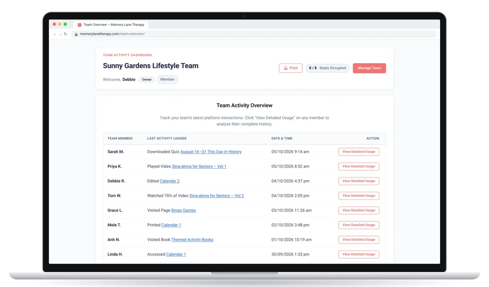Viewport: 489px width, 287px height.
Task: Click the red favicon on the browser tab
Action: 80,25
